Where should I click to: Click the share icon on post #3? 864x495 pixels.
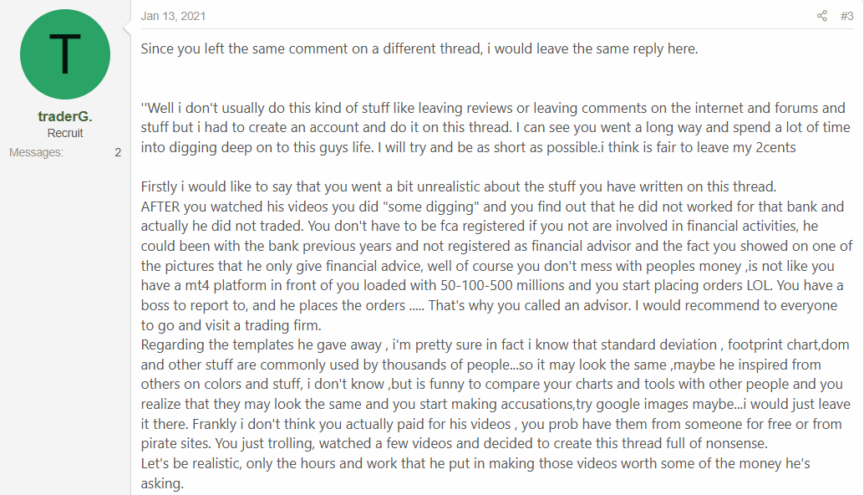click(x=822, y=16)
